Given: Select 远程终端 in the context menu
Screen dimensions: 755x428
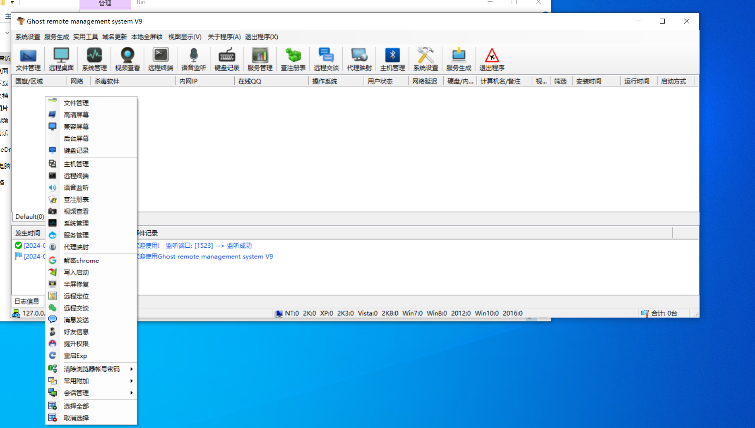Looking at the screenshot, I should click(x=91, y=176).
